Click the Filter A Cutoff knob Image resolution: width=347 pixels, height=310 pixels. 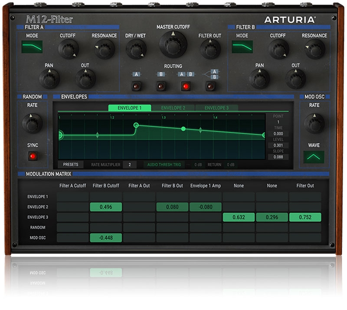69,49
